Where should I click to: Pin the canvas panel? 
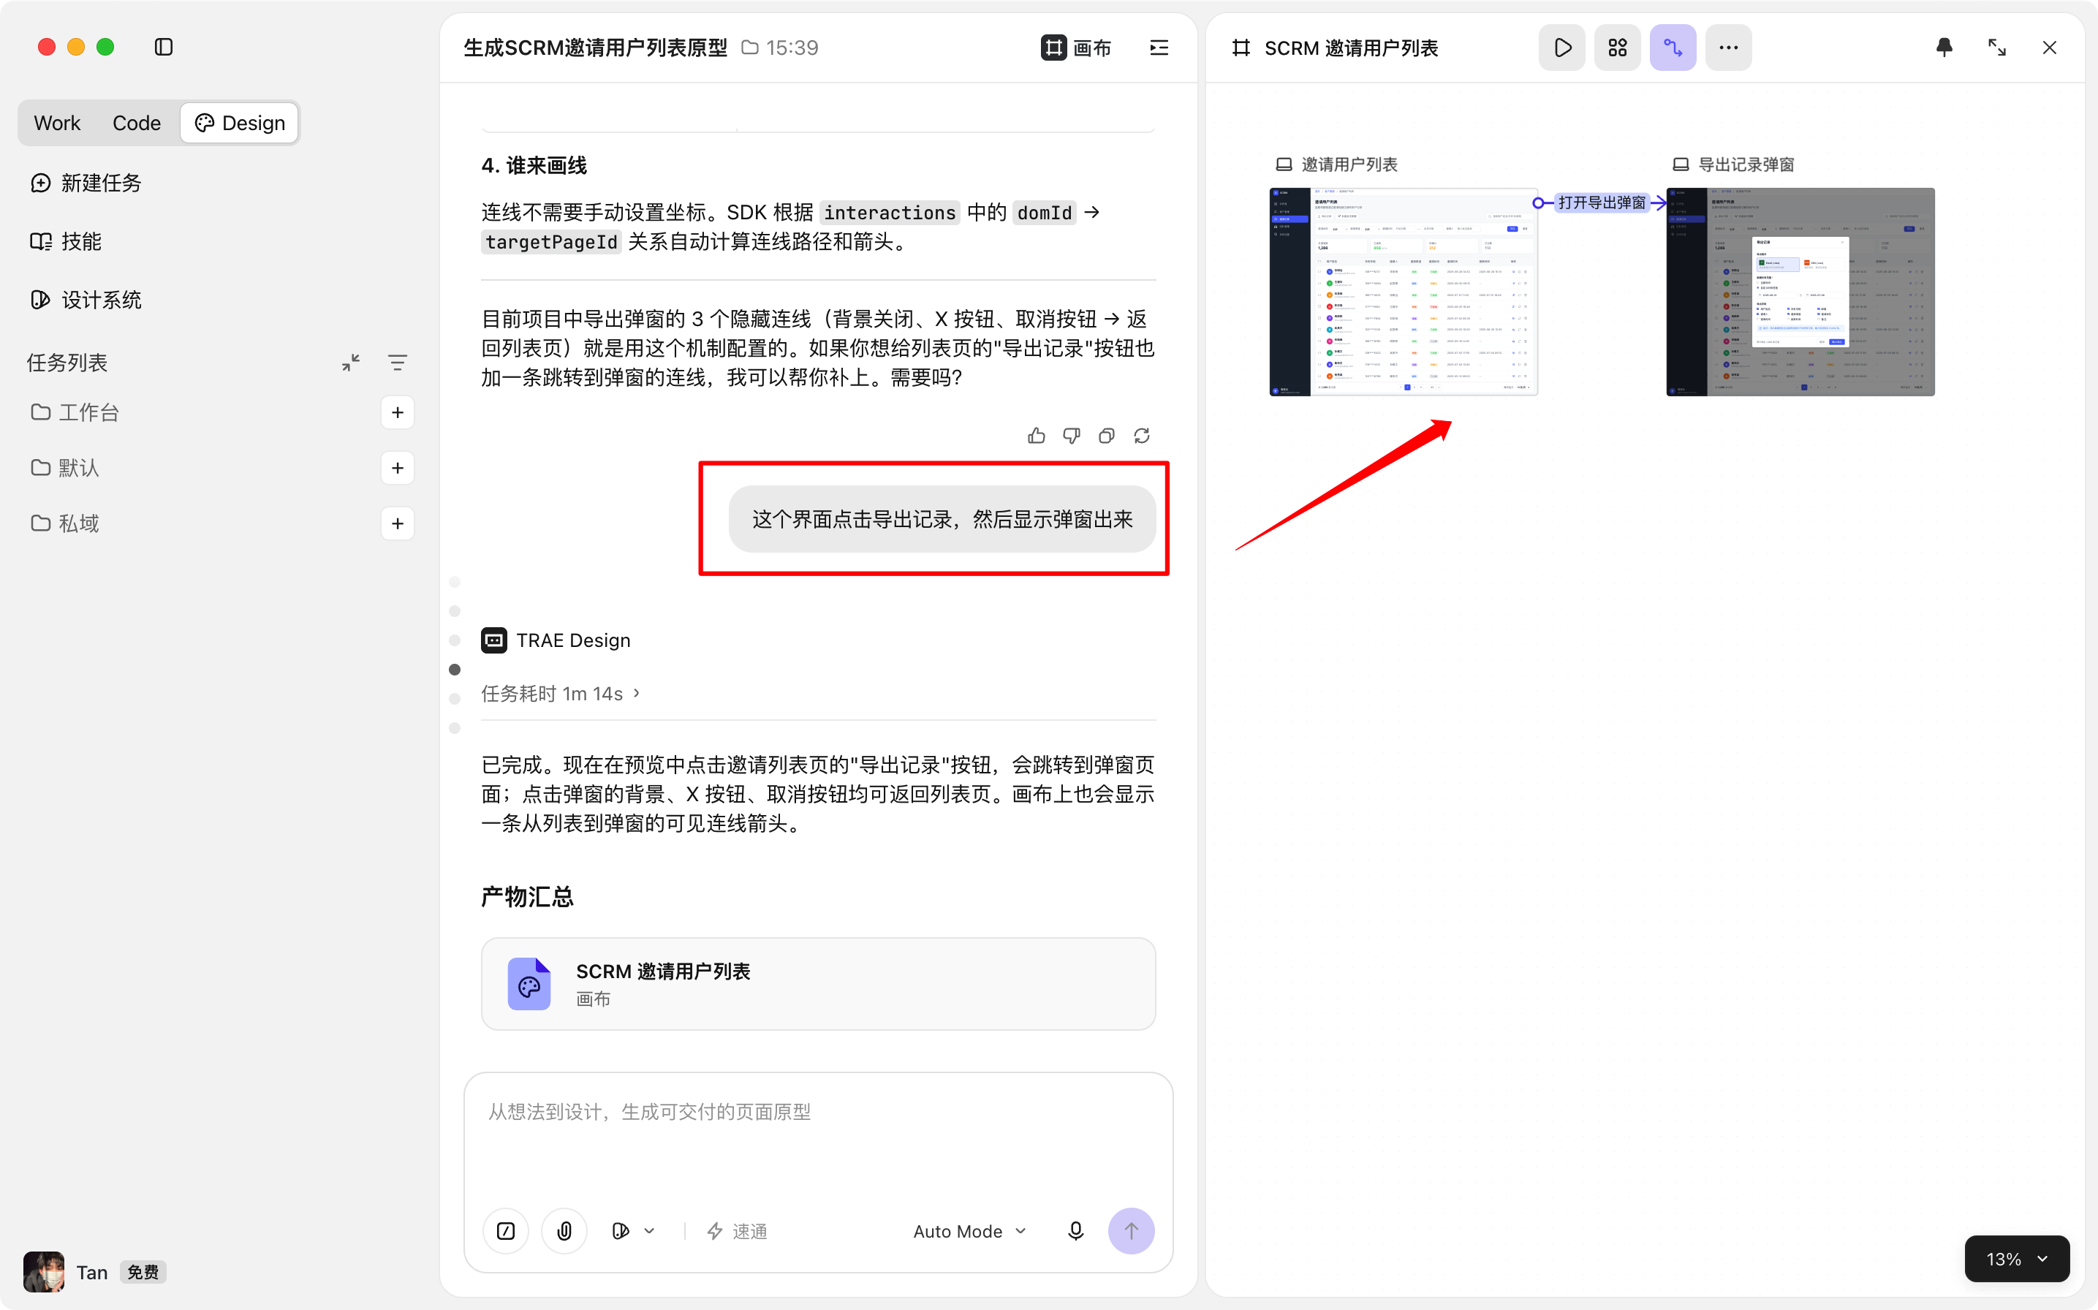click(1944, 48)
